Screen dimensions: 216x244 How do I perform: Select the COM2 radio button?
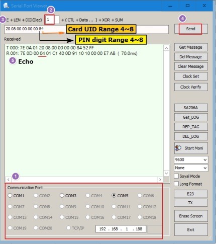[36, 196]
